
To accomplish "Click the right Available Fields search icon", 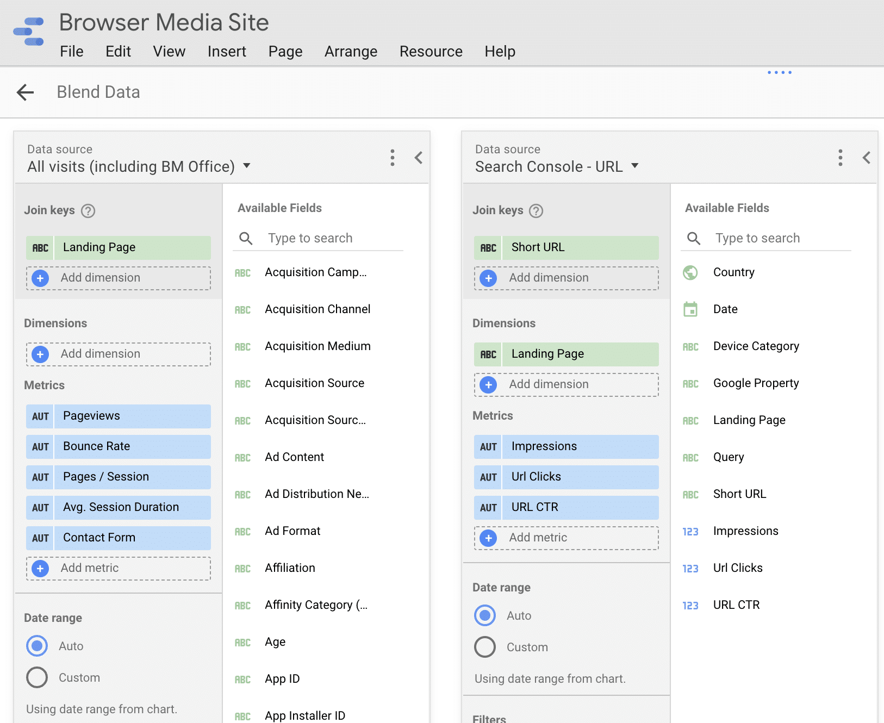I will (693, 238).
